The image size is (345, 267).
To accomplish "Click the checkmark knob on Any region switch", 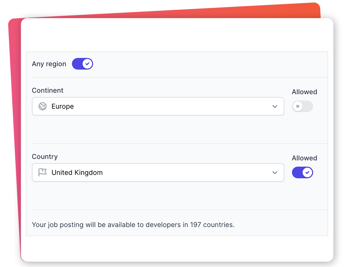I will (88, 64).
